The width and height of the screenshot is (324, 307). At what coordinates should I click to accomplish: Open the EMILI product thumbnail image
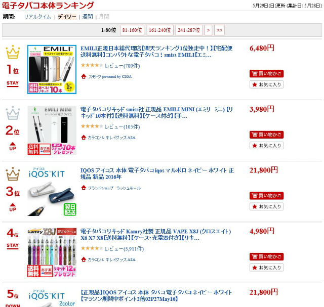point(52,69)
